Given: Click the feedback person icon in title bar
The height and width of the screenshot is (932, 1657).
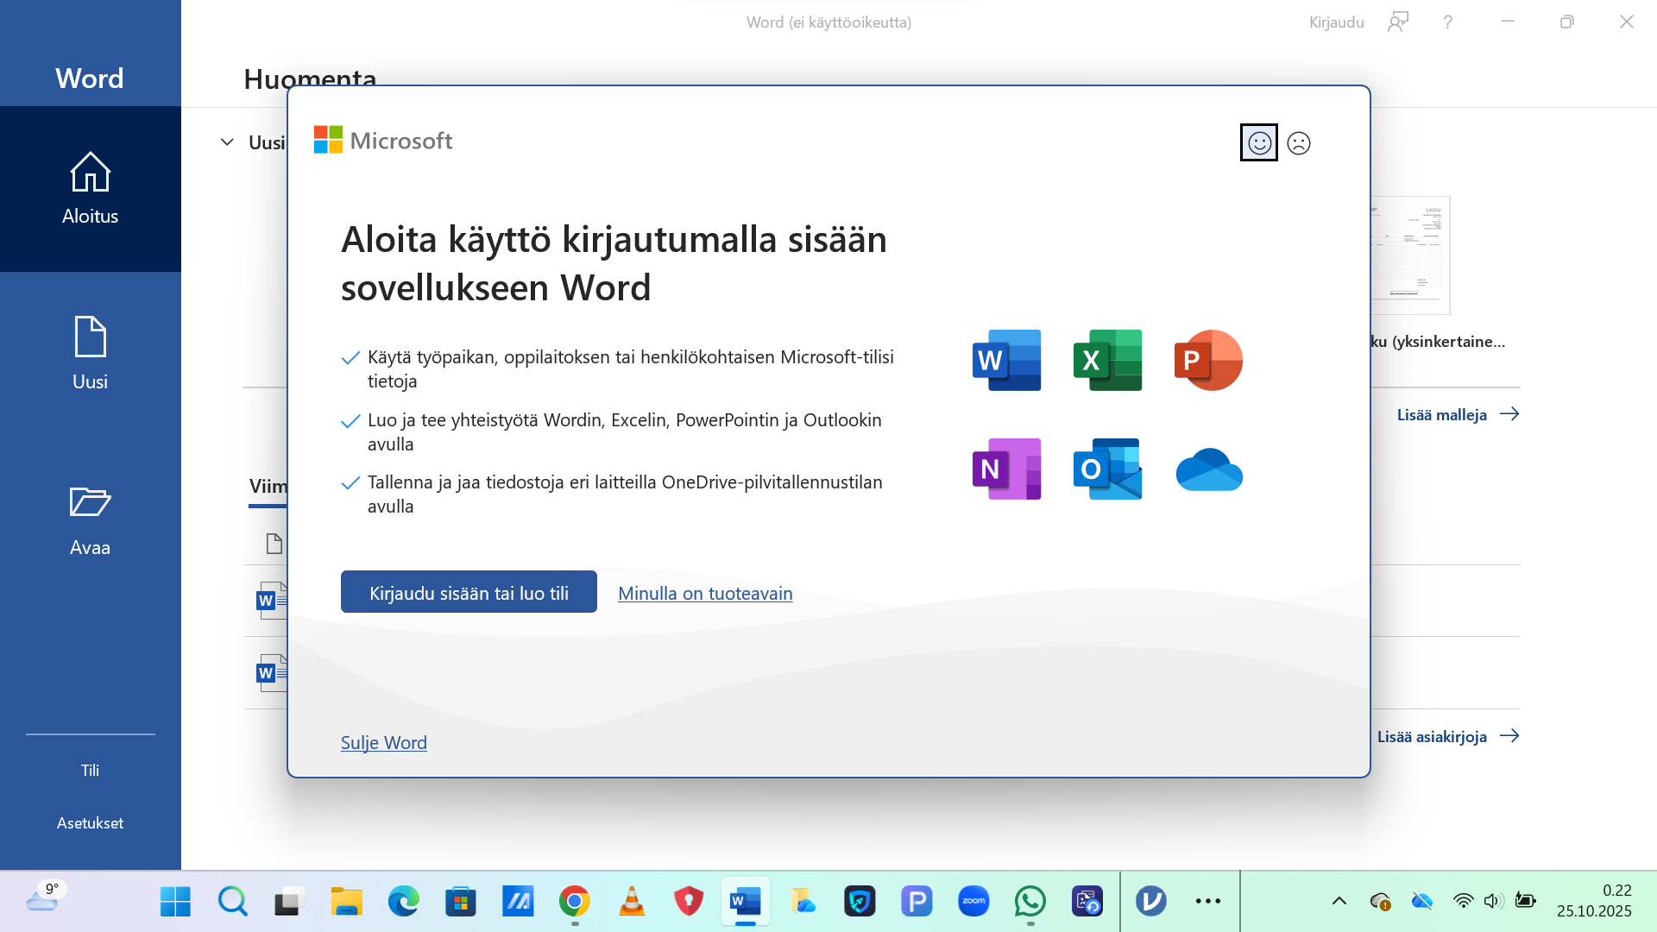Looking at the screenshot, I should click(1398, 22).
